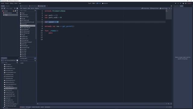Open Online Docs link
The image size is (193, 109).
(x=145, y=8)
